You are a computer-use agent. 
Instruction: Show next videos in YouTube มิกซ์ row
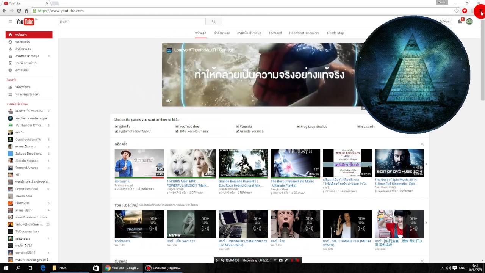[x=426, y=223]
